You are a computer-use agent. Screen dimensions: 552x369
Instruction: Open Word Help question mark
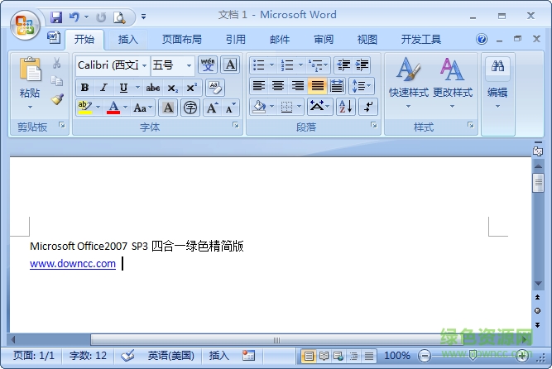(482, 39)
